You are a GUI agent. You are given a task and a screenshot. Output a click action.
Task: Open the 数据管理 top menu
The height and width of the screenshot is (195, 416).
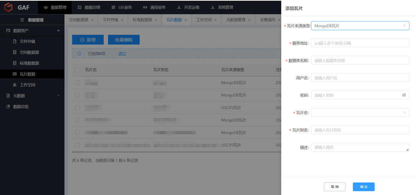coord(55,7)
